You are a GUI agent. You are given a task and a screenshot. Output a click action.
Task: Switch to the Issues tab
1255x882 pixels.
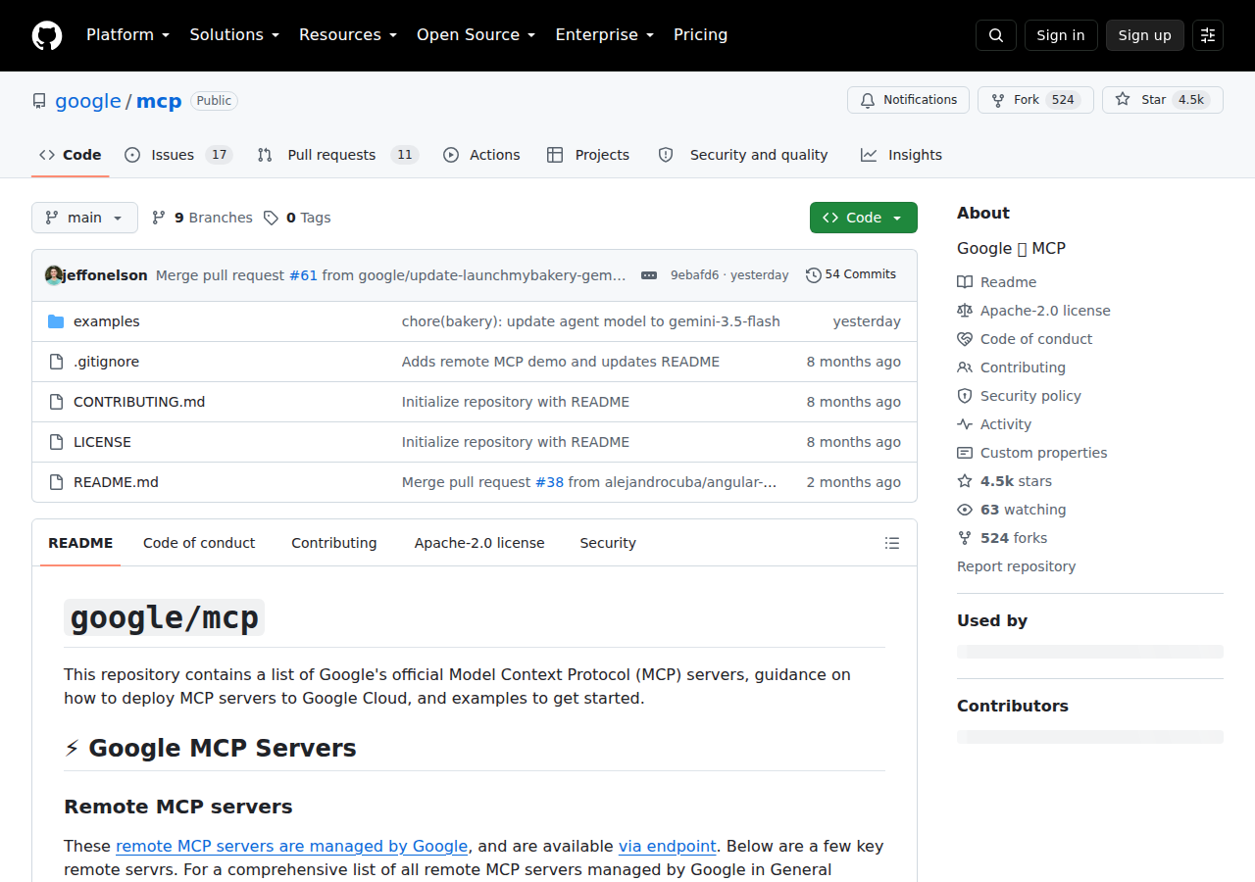pos(178,155)
